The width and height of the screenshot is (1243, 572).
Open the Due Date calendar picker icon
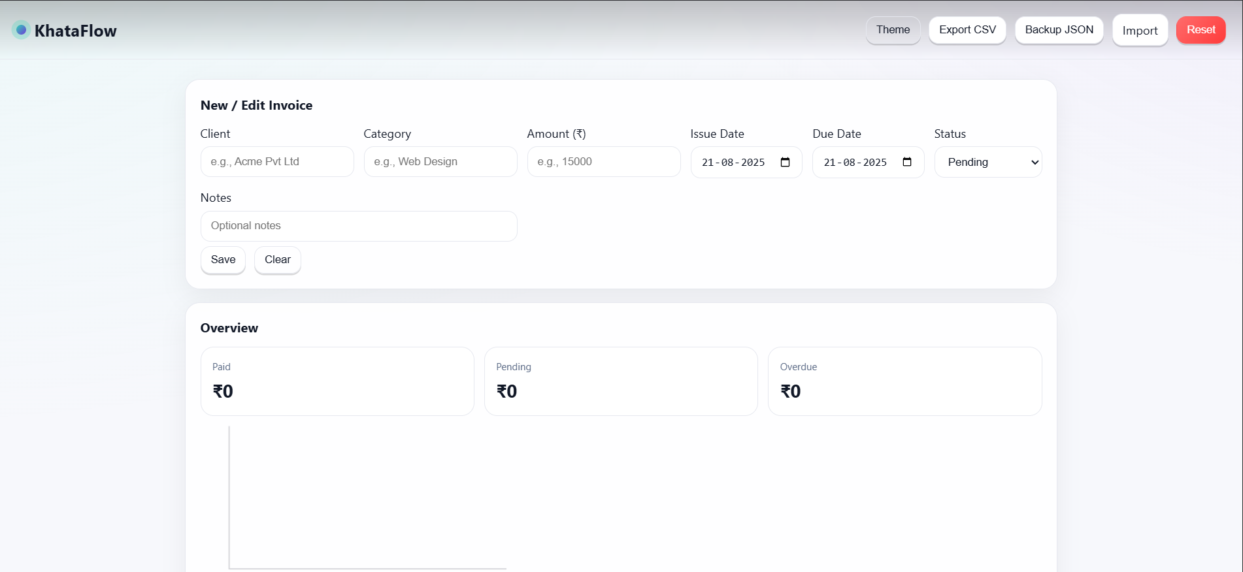pos(906,162)
